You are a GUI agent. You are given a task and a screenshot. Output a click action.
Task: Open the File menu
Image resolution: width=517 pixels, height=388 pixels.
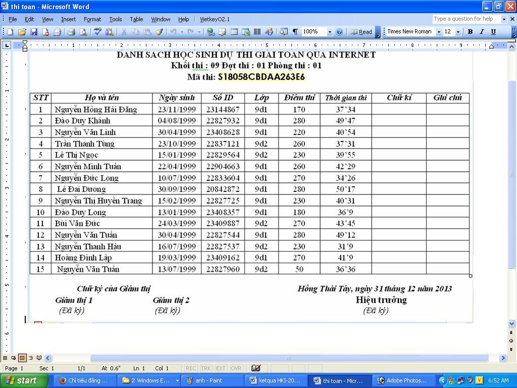13,19
